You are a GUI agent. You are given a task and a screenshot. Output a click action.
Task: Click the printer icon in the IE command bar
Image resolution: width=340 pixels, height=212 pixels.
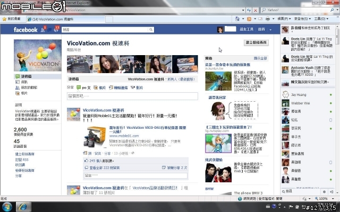pyautogui.click(x=268, y=19)
